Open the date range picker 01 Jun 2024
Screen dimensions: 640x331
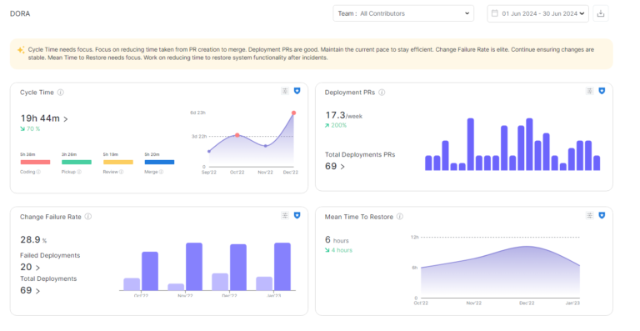click(537, 13)
